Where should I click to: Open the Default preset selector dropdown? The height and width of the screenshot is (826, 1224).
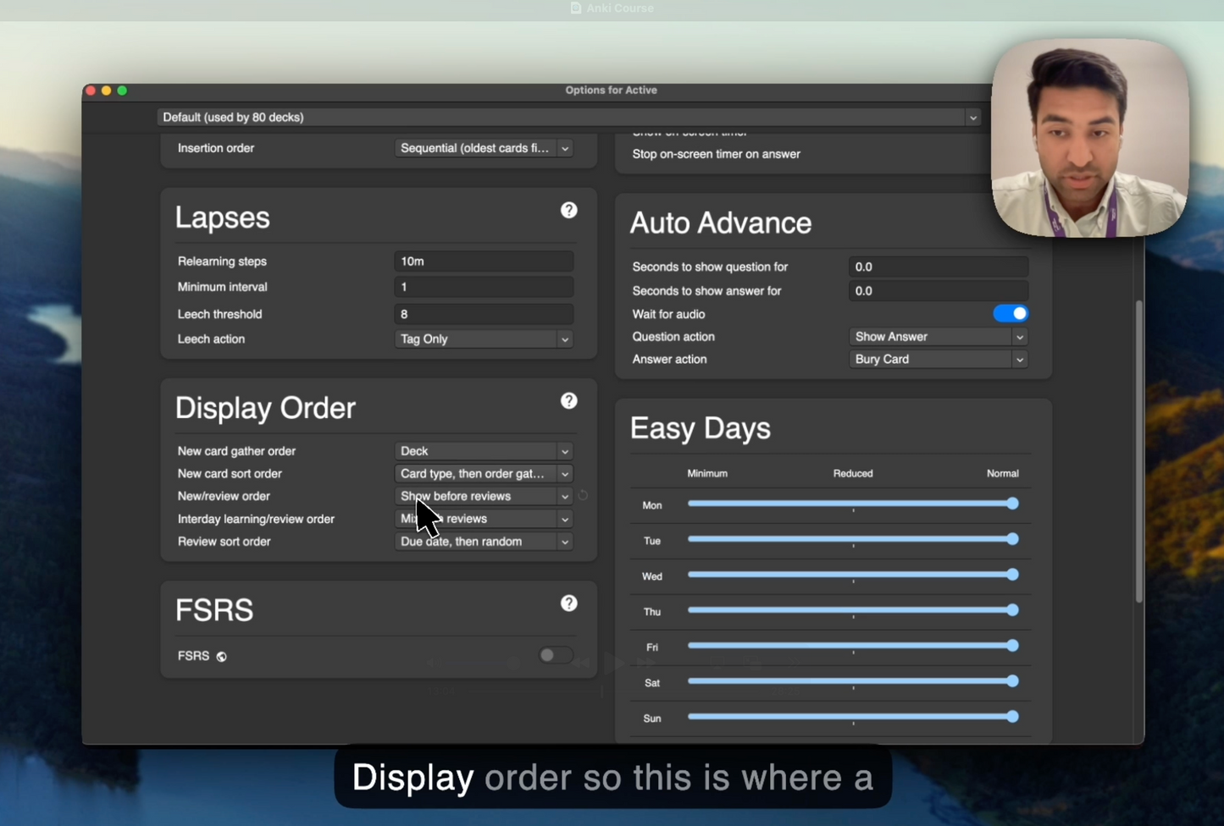coord(568,118)
